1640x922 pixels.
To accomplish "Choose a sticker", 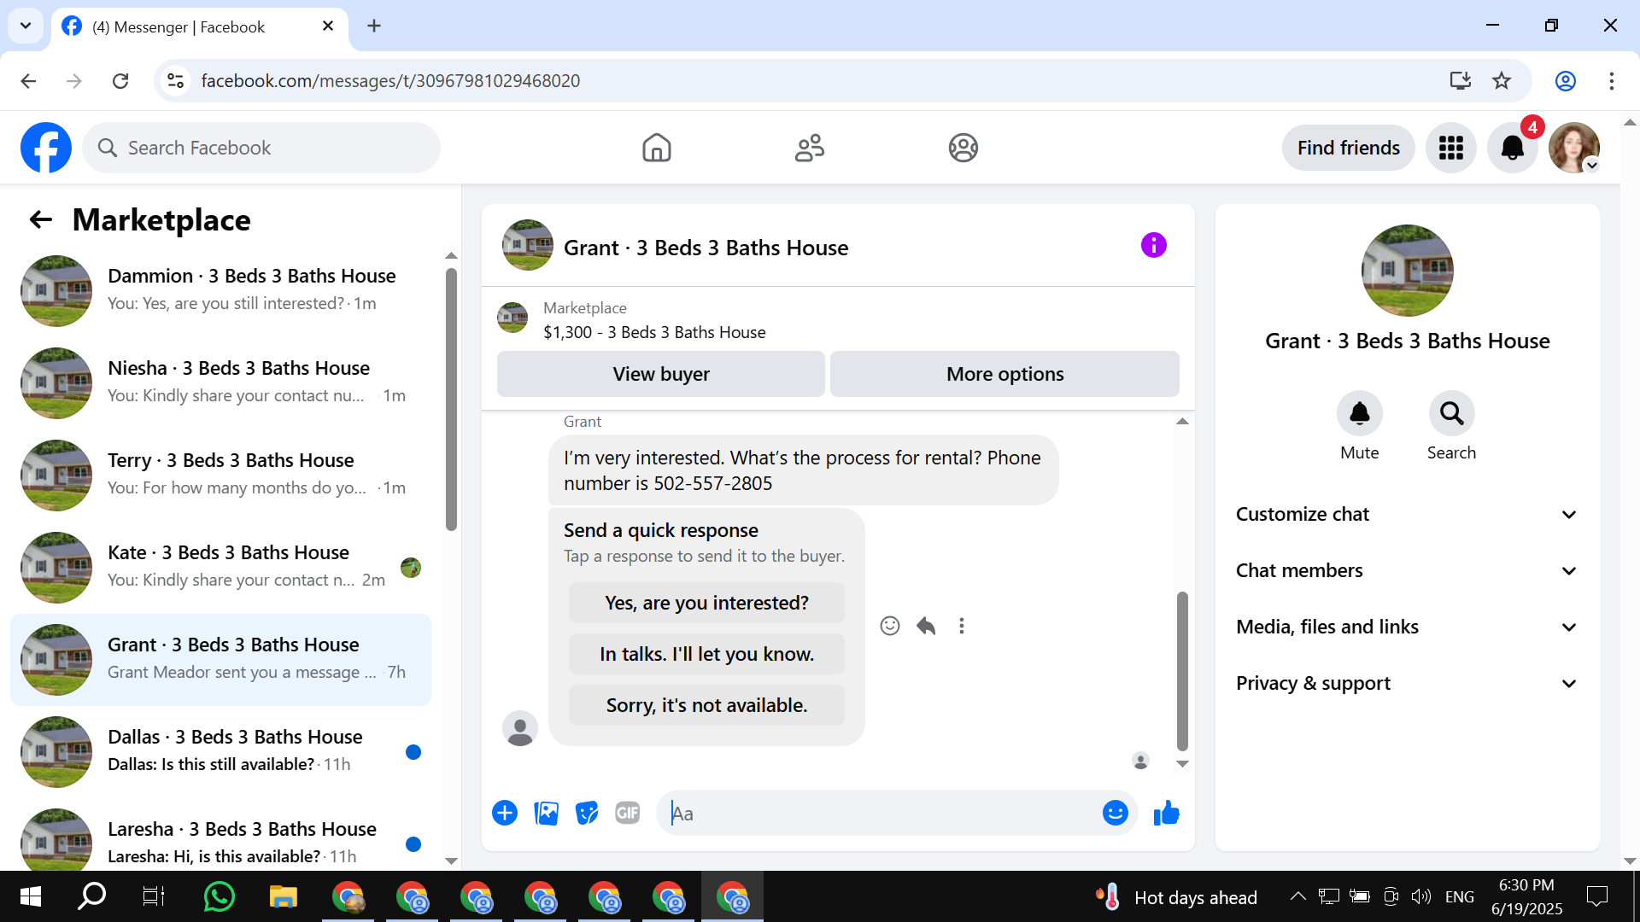I will (587, 813).
